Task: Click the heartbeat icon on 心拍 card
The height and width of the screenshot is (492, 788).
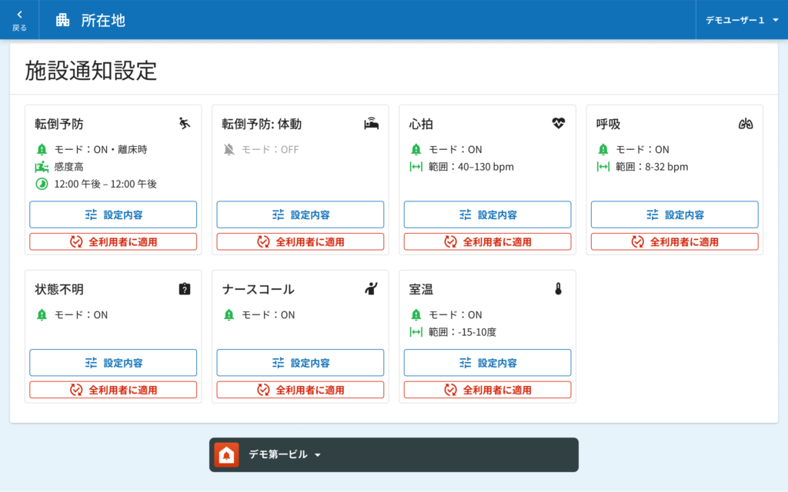Action: [559, 123]
